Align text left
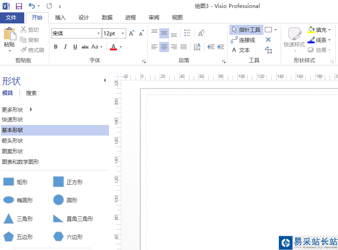The image size is (338, 250). click(154, 47)
